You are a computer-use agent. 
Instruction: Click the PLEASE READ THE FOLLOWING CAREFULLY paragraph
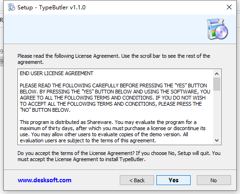tap(115, 98)
